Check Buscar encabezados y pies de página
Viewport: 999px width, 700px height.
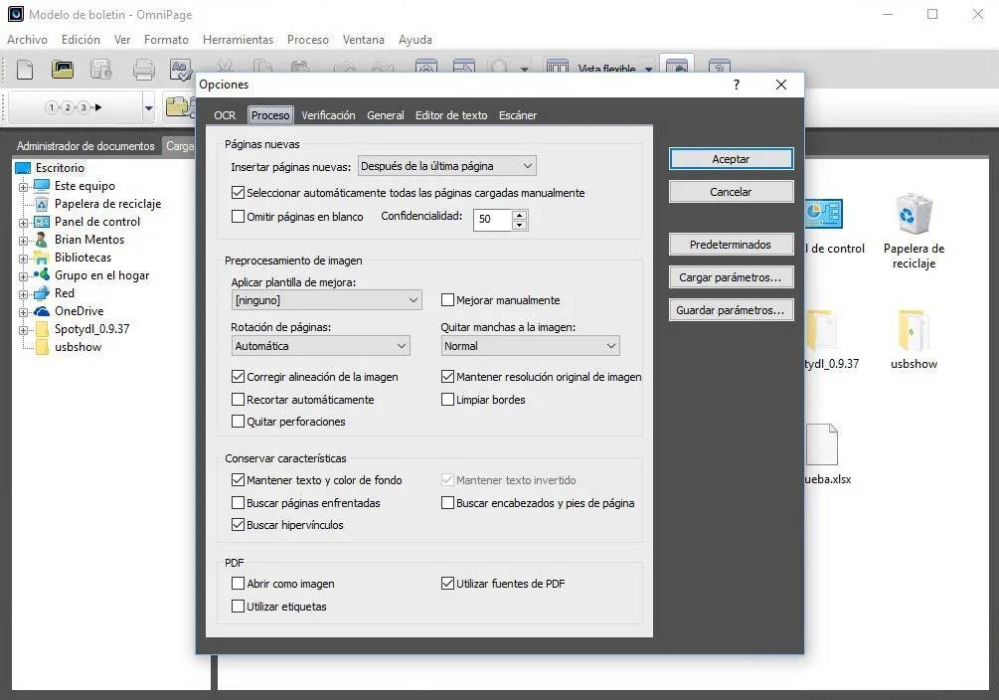tap(448, 503)
